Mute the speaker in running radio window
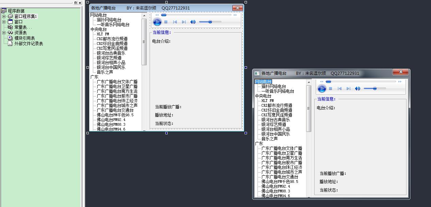Screen dimensions: 431x207 click(358, 89)
